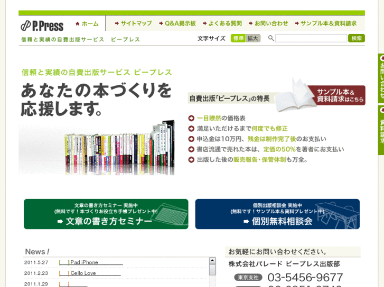Click 一目瞭然の価格表 feature link
Image resolution: width=384 pixels, height=287 pixels.
tap(221, 118)
